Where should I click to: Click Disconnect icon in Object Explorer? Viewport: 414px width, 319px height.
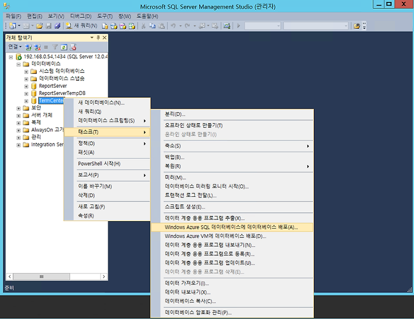[x=37, y=47]
